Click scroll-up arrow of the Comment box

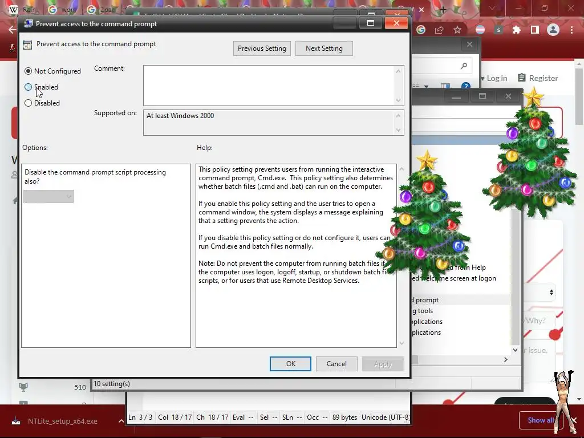click(x=399, y=71)
